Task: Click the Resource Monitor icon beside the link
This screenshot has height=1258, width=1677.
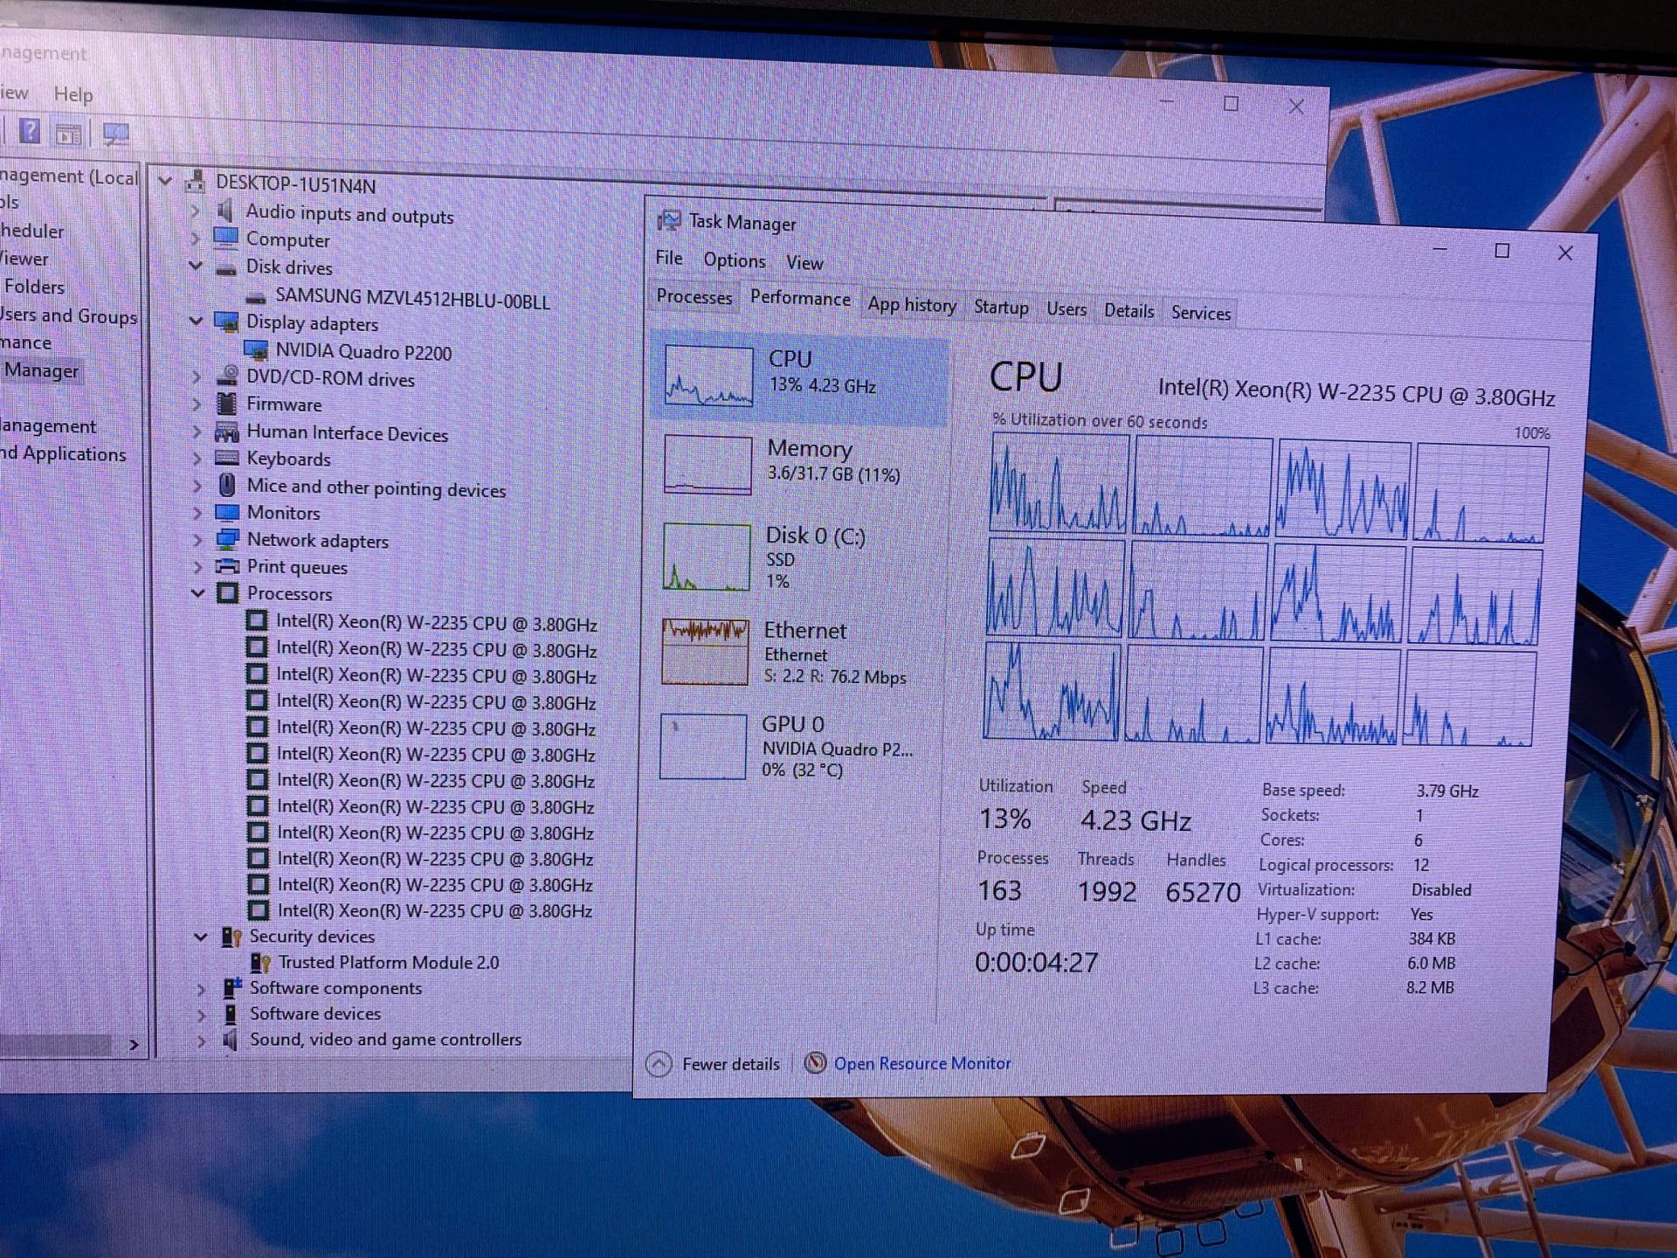Action: tap(815, 1063)
